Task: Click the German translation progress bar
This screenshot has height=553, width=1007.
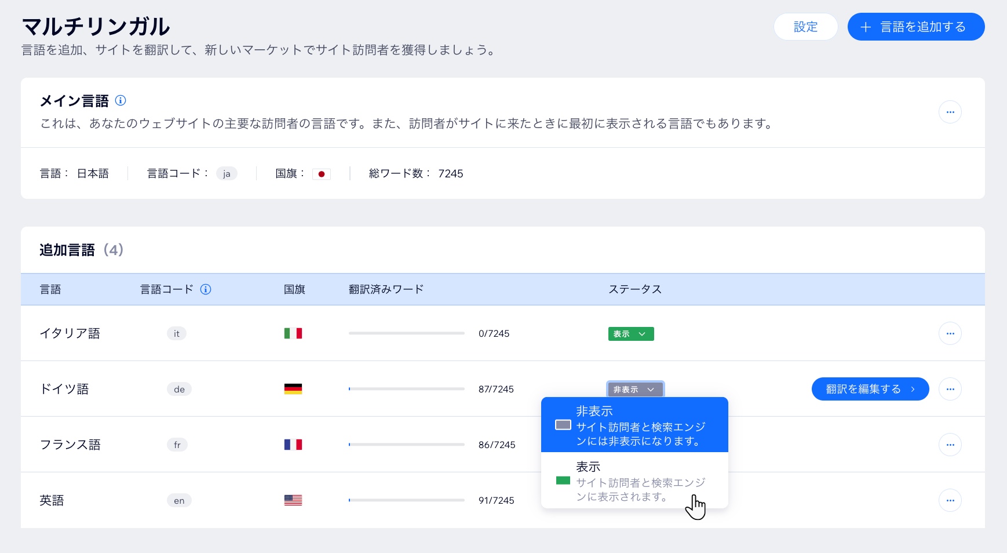Action: (x=406, y=389)
